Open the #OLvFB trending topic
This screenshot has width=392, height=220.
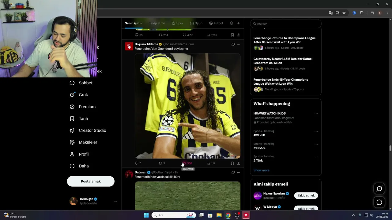point(259,135)
